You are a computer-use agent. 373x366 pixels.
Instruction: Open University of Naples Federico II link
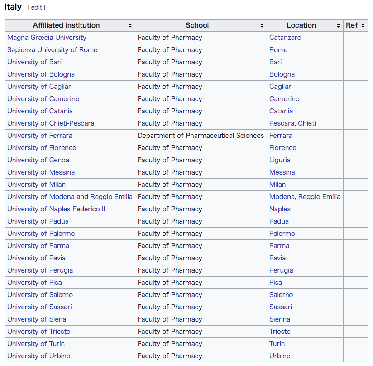(56, 209)
